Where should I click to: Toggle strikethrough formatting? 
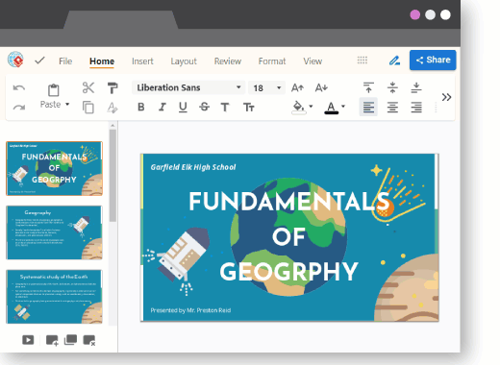(x=204, y=107)
